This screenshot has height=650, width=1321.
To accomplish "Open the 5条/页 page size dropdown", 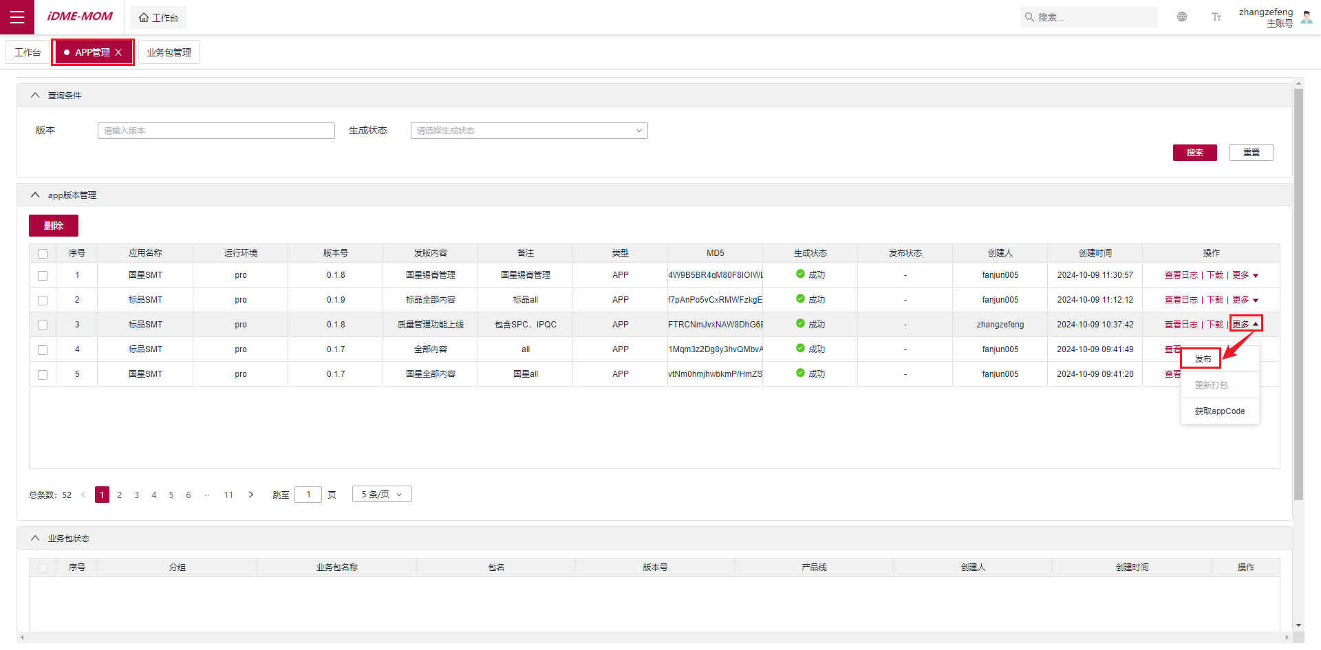I will tap(381, 494).
